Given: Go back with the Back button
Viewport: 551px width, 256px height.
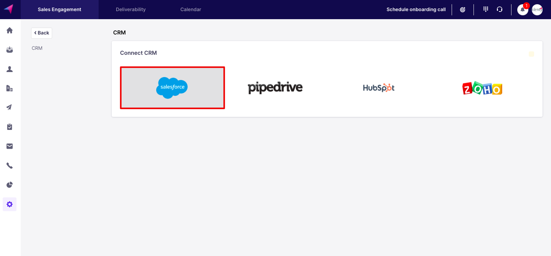Looking at the screenshot, I should click(x=41, y=33).
